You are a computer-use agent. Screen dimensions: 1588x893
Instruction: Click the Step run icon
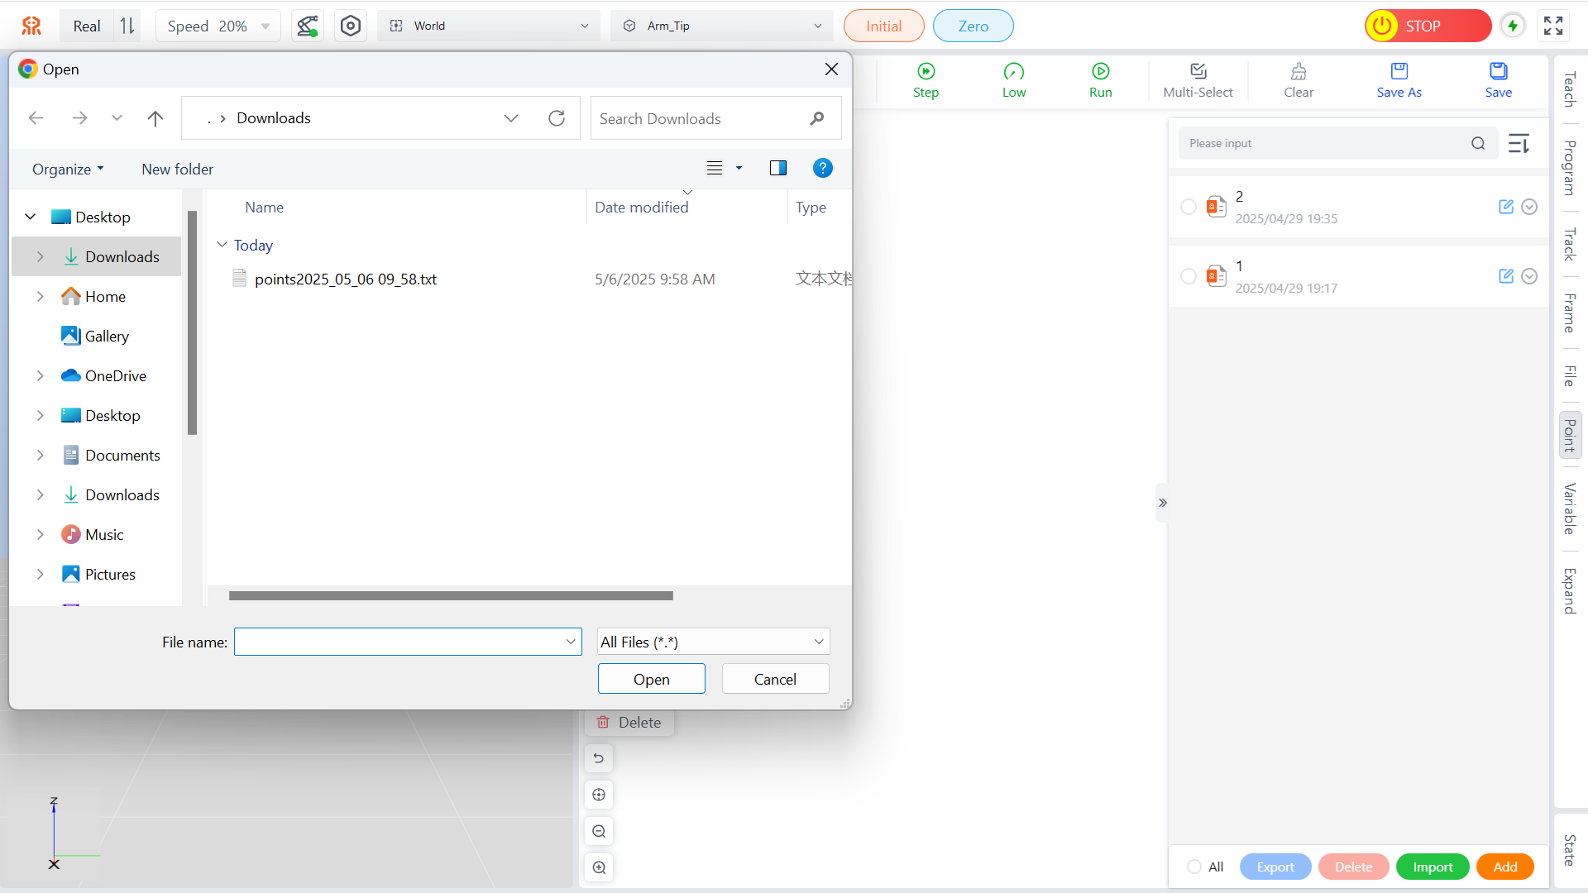pyautogui.click(x=926, y=72)
